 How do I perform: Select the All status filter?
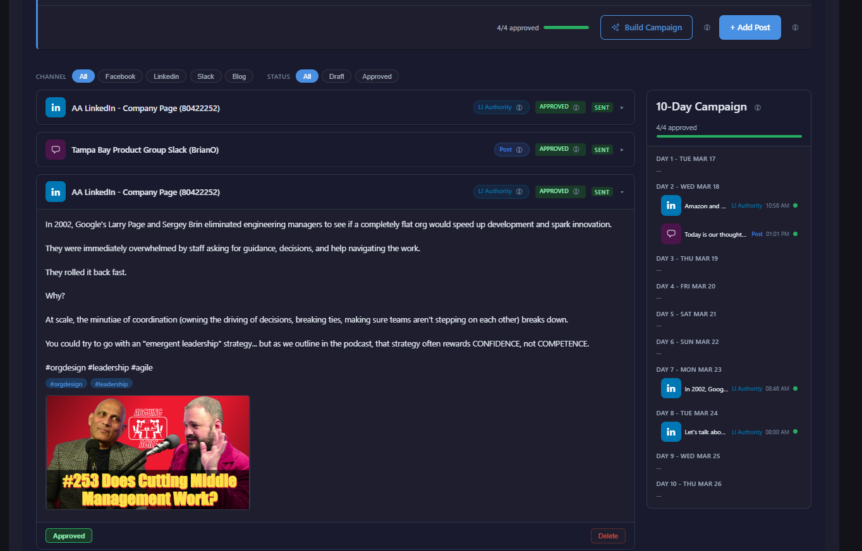click(x=307, y=76)
